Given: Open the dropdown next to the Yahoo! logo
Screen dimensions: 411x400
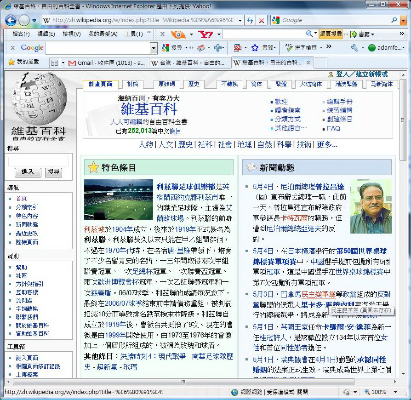Looking at the screenshot, I should point(219,34).
